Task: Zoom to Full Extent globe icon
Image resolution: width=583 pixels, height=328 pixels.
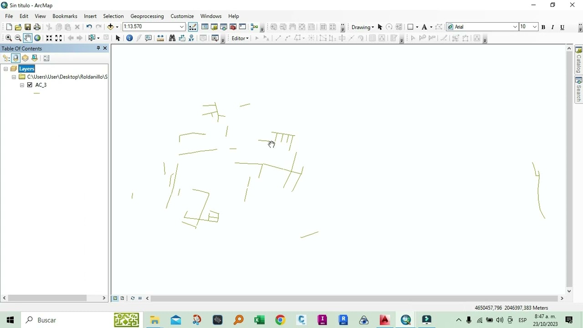Action: click(37, 38)
